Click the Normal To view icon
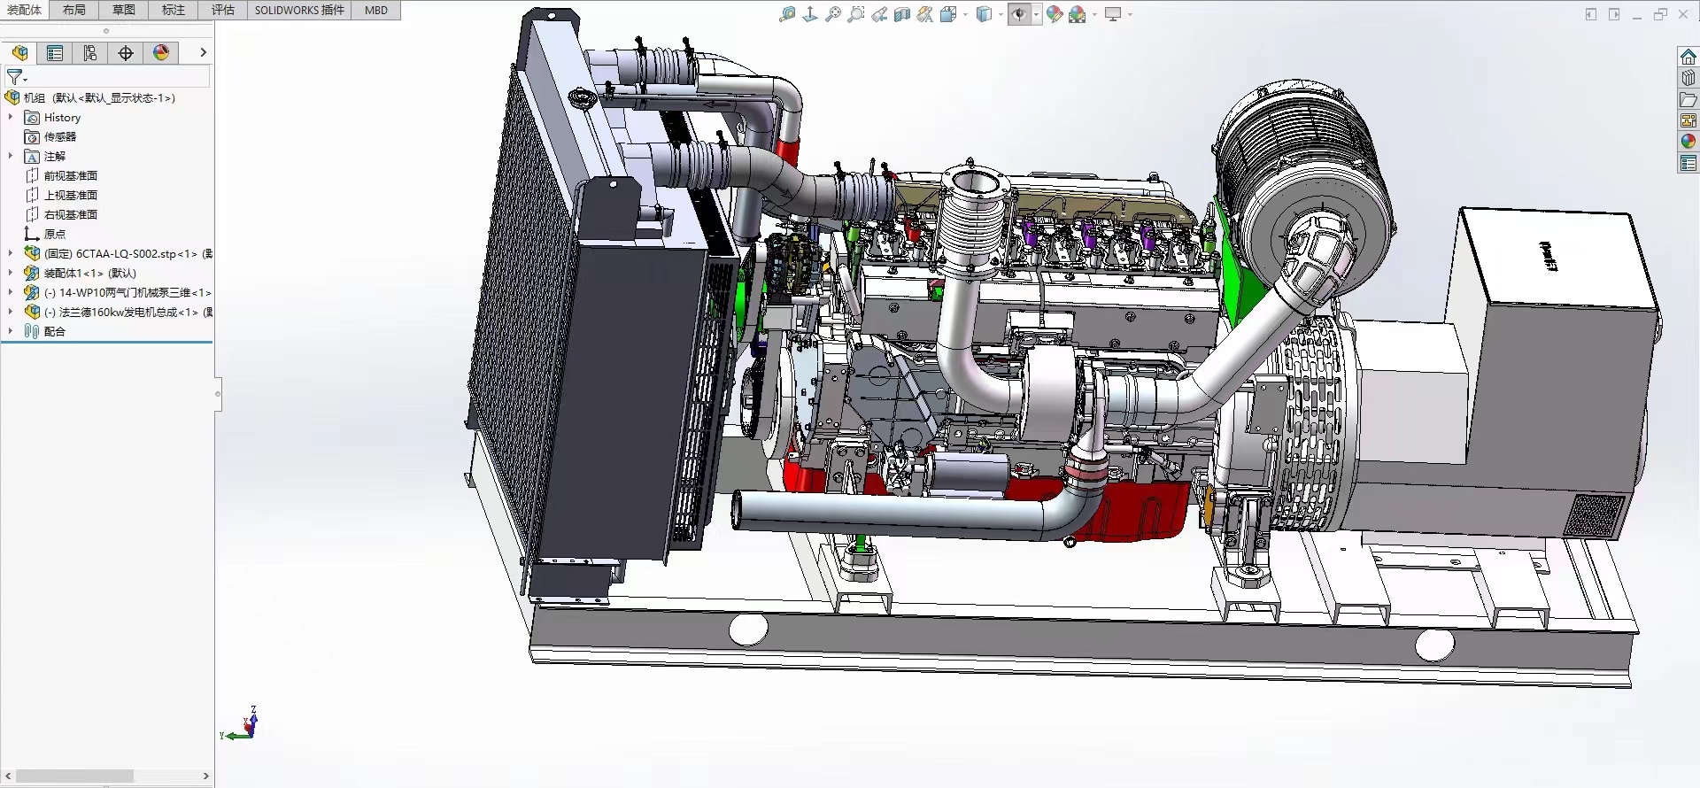 tap(810, 14)
